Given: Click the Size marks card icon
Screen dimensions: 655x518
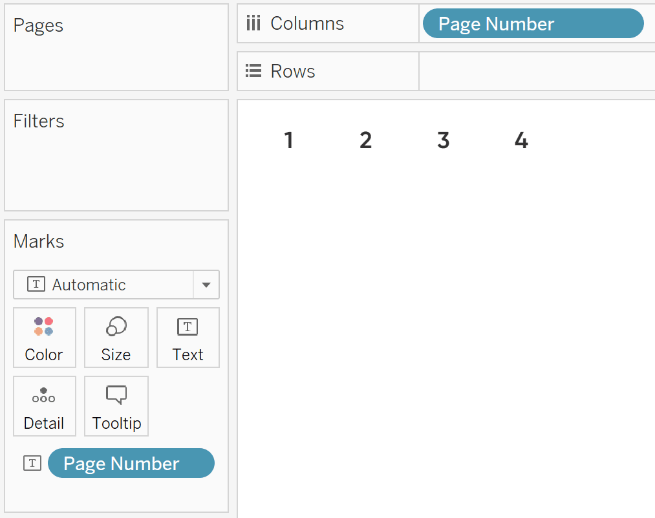Looking at the screenshot, I should click(x=116, y=327).
